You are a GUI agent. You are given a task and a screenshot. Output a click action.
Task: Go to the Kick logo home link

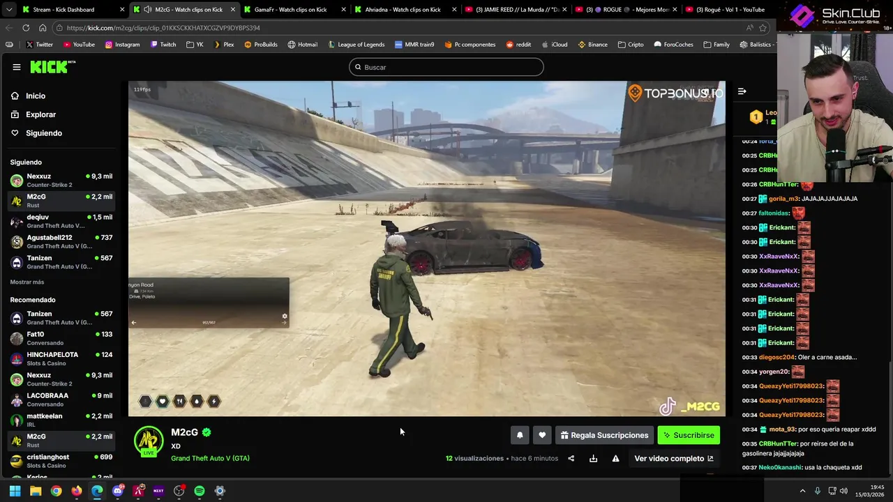[52, 67]
